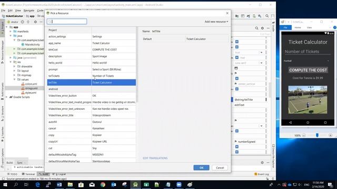Click the Cancel button in the dialog
Viewport: 337px width, 189px height.
coord(220,167)
